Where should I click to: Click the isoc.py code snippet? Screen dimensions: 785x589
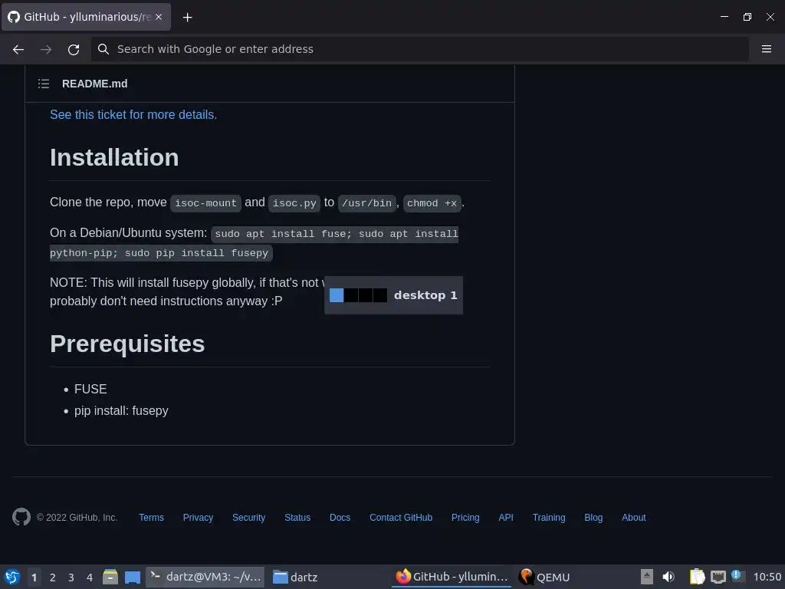pos(294,202)
